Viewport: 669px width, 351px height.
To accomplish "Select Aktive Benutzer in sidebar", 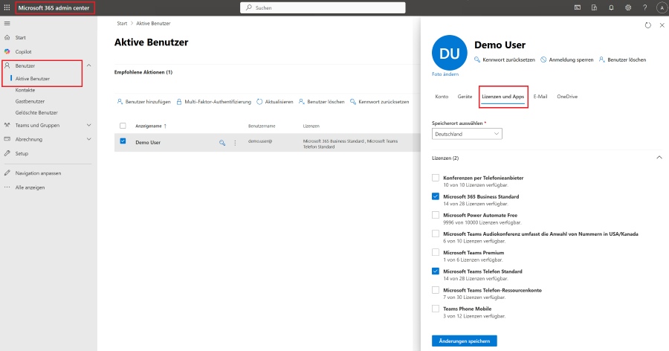I will click(x=33, y=79).
